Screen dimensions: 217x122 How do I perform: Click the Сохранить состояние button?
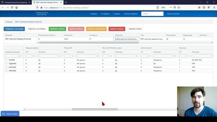click(x=14, y=29)
